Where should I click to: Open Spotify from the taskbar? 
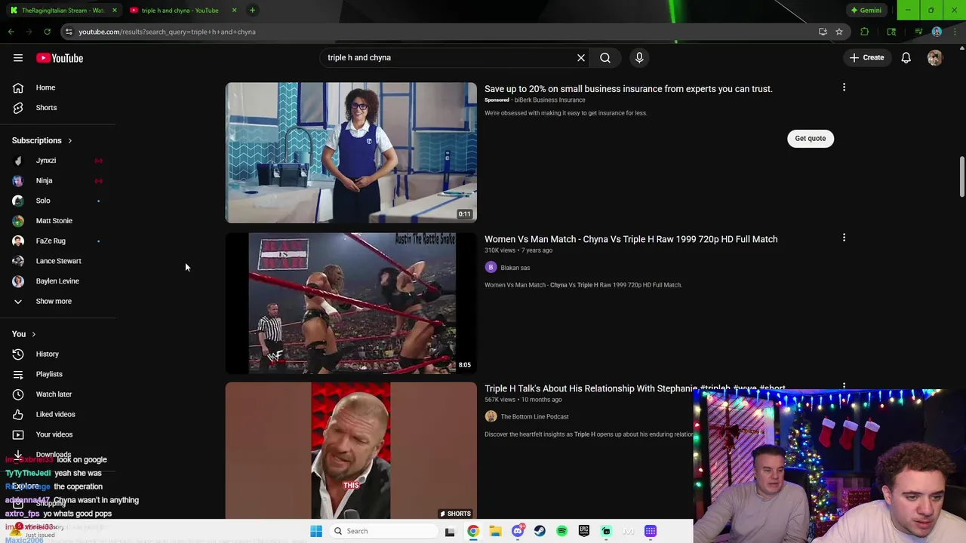pyautogui.click(x=561, y=531)
